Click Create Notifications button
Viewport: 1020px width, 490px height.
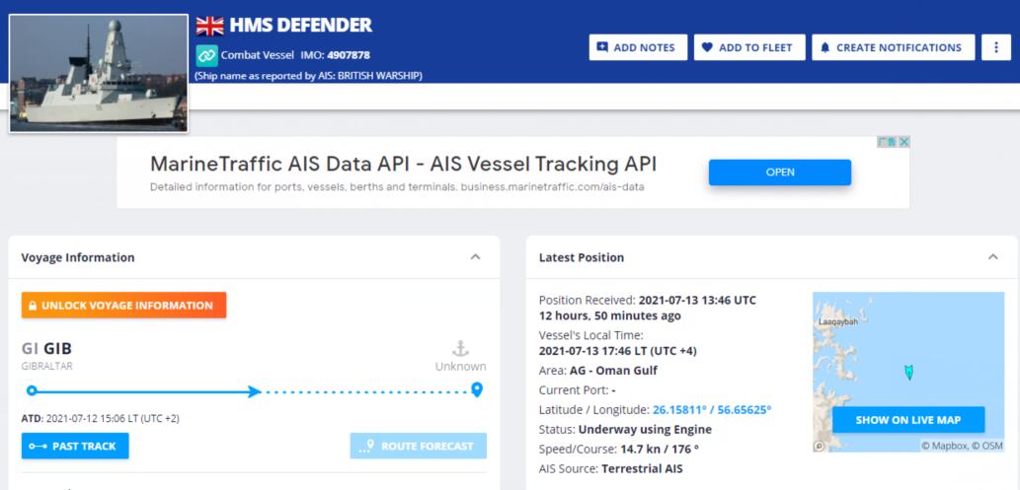click(893, 47)
